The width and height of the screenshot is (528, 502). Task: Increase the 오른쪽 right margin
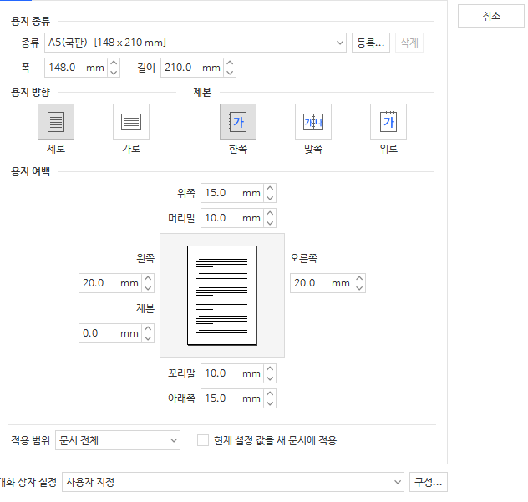(359, 278)
